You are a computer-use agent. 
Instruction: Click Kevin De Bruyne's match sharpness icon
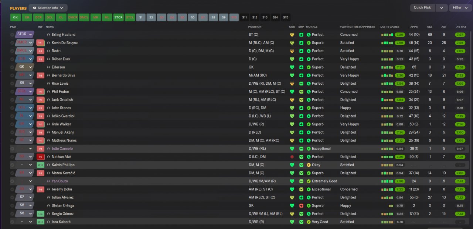[301, 43]
